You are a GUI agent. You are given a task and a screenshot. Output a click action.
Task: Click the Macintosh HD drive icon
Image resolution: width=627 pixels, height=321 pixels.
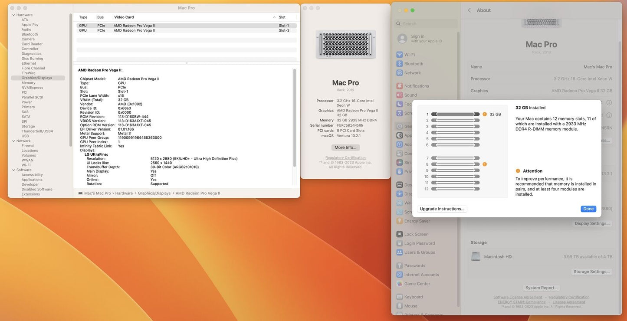[476, 256]
